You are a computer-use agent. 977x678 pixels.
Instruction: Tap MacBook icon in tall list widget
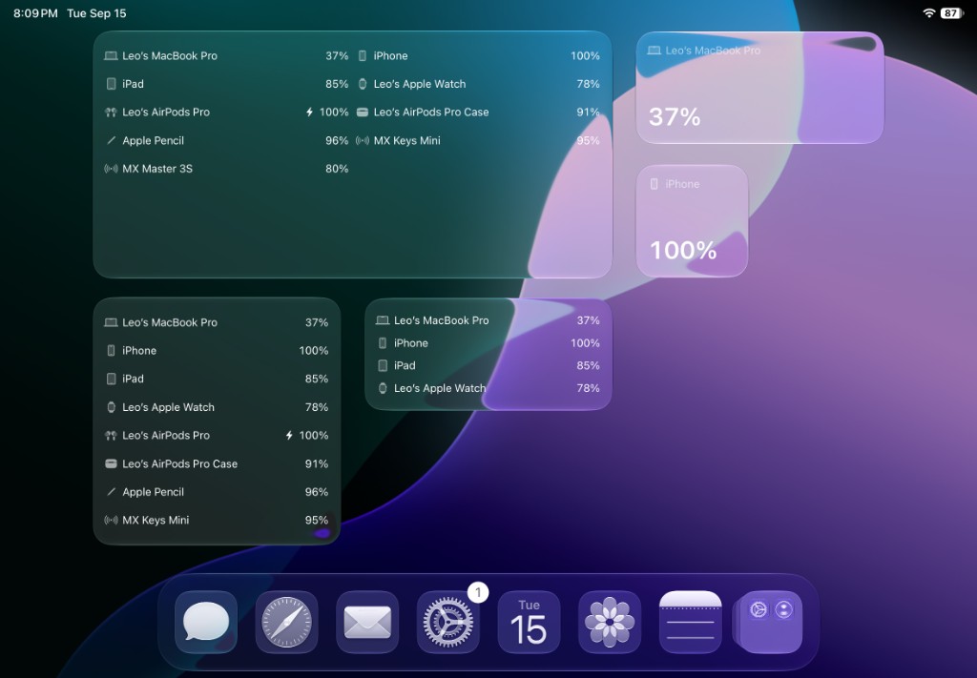pos(111,322)
